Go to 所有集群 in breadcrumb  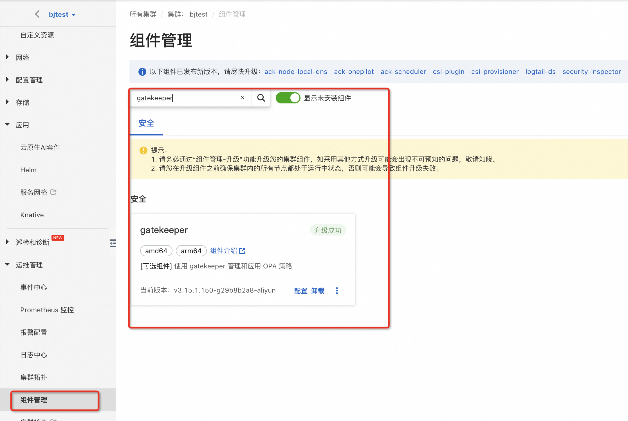(143, 14)
